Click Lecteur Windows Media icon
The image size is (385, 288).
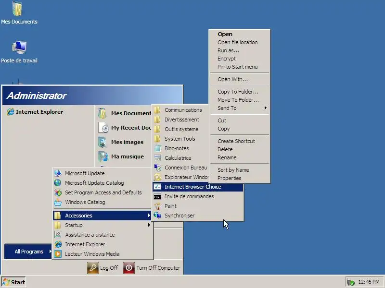click(58, 254)
